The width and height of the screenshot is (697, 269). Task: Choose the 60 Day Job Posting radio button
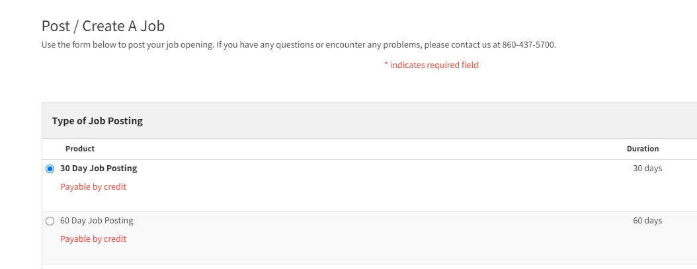coord(50,221)
